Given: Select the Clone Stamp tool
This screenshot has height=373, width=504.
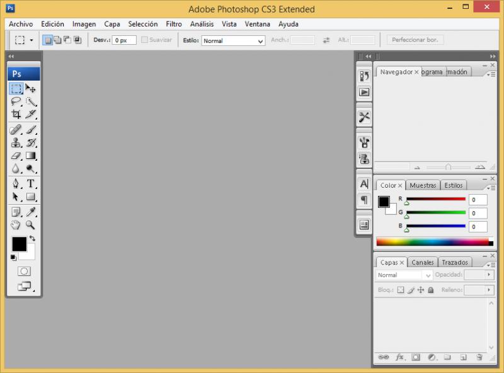Looking at the screenshot, I should point(16,143).
